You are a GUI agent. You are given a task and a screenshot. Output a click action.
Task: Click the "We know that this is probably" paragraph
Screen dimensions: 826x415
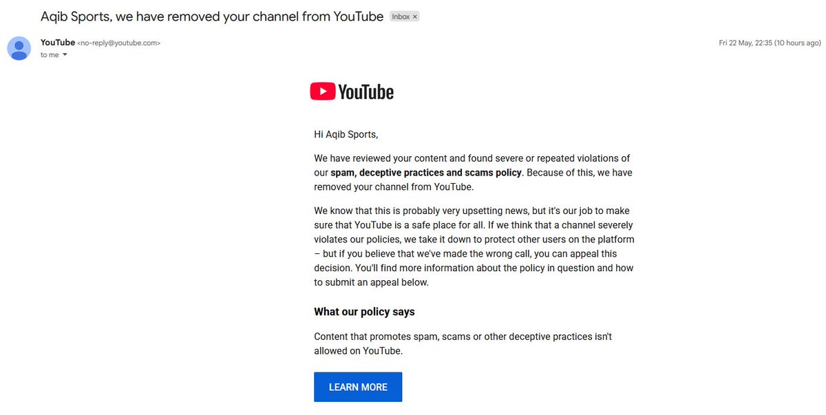474,246
